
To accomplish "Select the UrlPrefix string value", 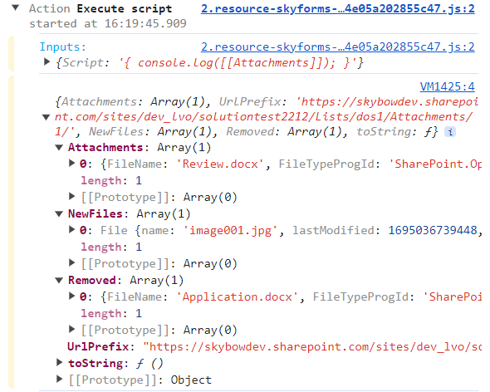I will (312, 346).
